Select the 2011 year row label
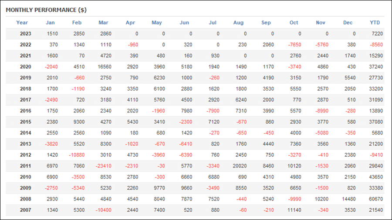The image size is (392, 220). click(x=26, y=166)
